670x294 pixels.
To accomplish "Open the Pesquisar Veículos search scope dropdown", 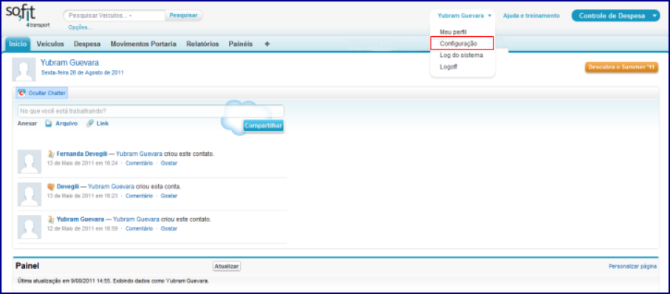I will [130, 16].
